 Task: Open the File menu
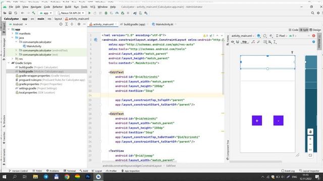11,7
